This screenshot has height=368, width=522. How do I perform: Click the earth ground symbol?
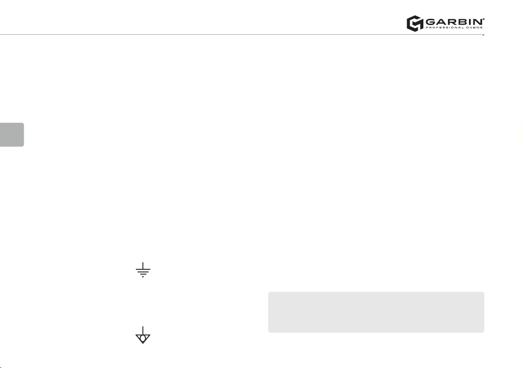143,270
